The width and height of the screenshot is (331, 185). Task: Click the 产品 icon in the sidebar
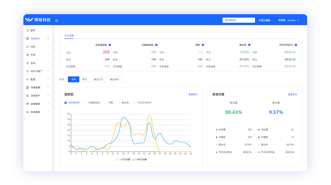pyautogui.click(x=28, y=55)
